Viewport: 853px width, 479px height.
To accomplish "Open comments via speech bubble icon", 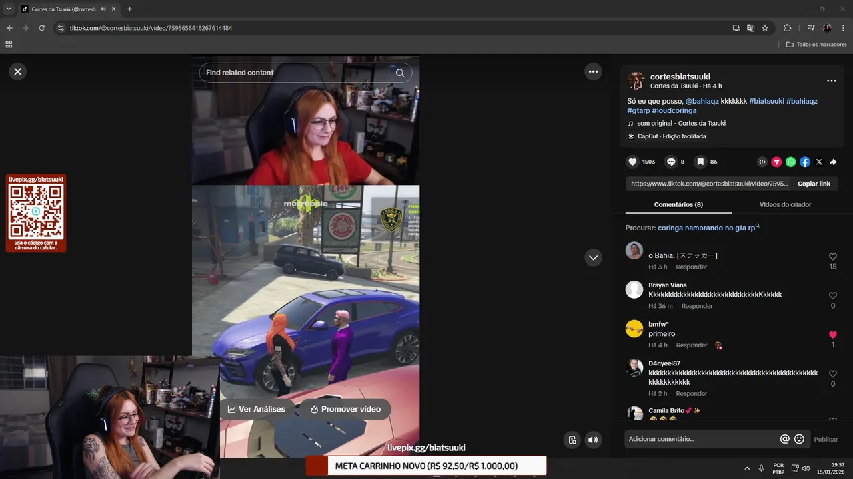I will click(671, 162).
